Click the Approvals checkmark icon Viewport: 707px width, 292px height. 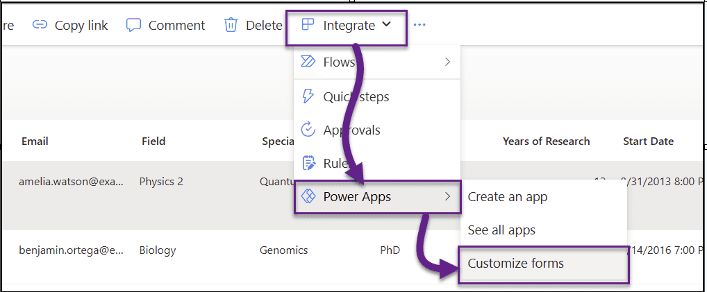click(308, 129)
